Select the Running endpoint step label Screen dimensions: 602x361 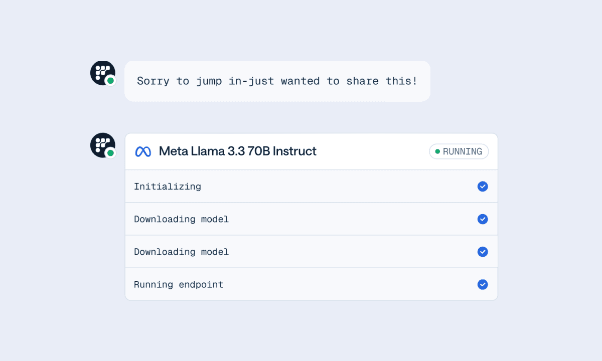(179, 285)
